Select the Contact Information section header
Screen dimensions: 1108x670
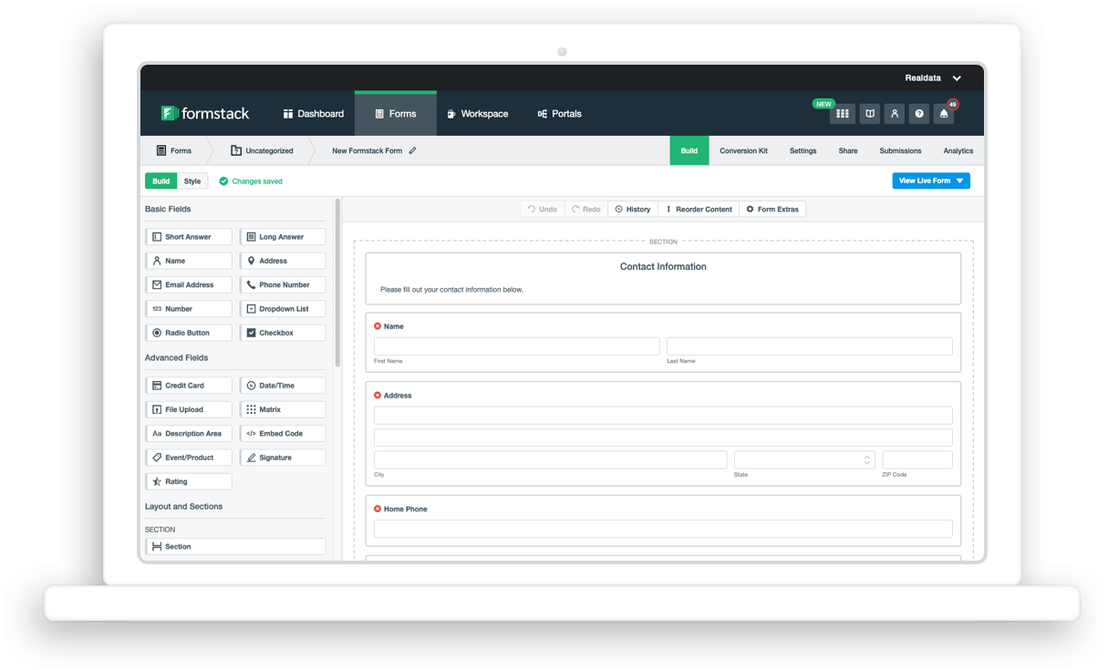[x=663, y=278]
